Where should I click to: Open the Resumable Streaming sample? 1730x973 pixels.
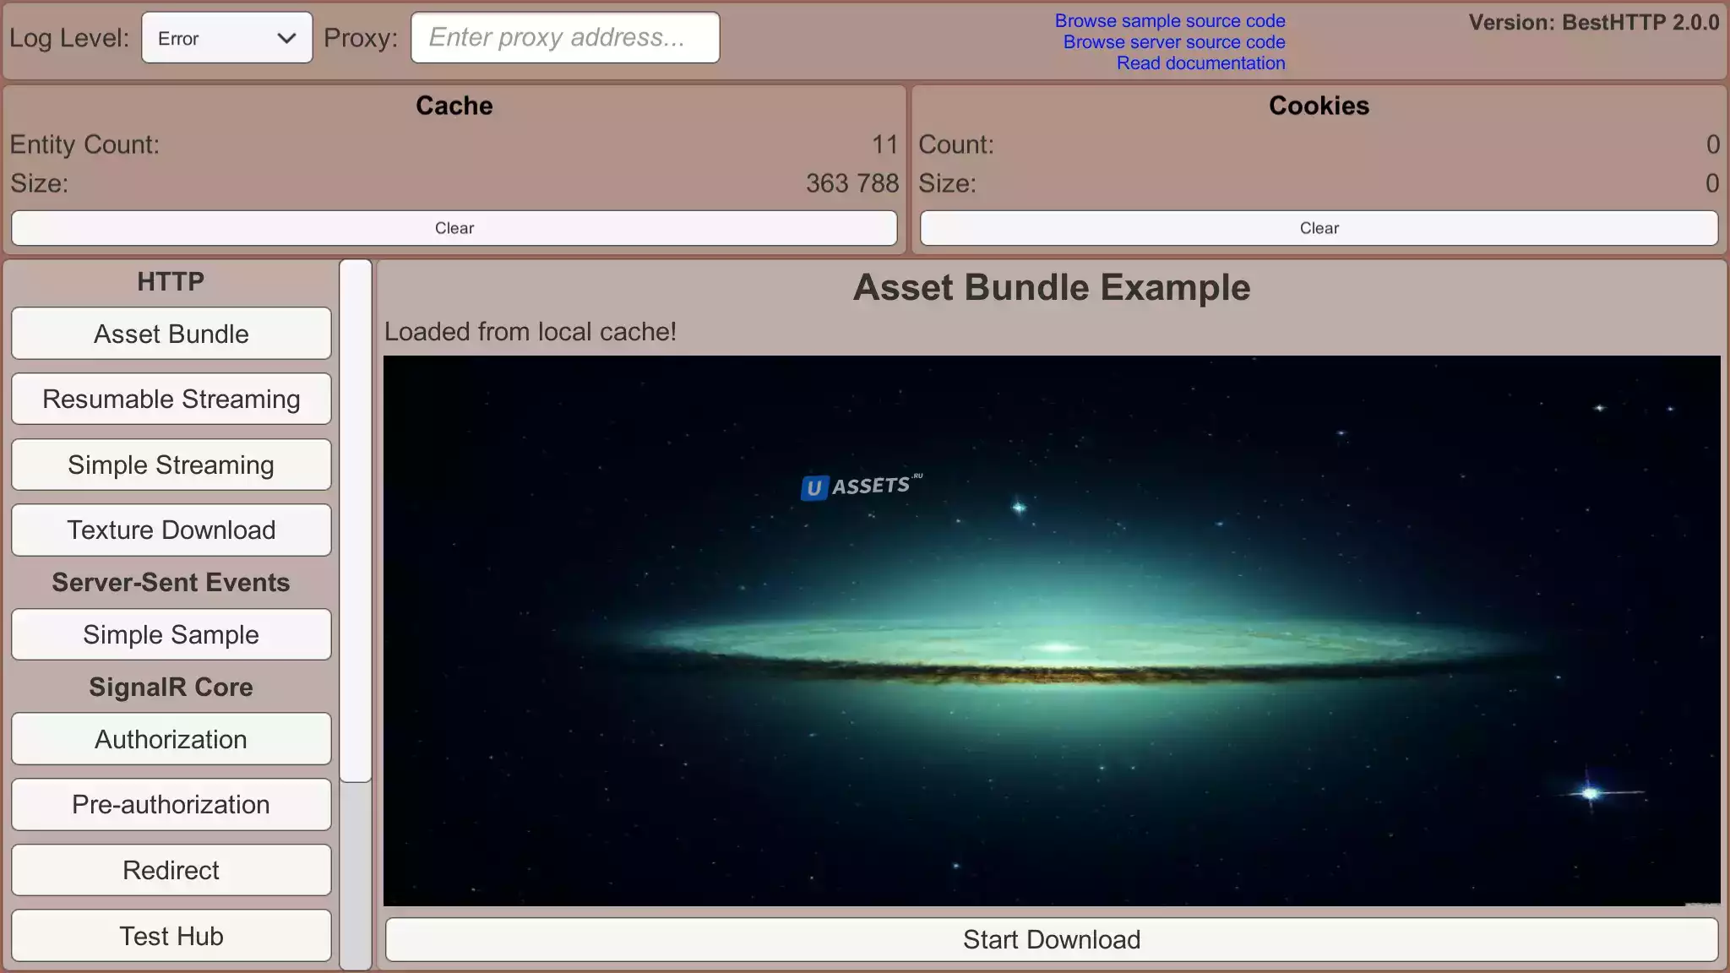pyautogui.click(x=171, y=399)
